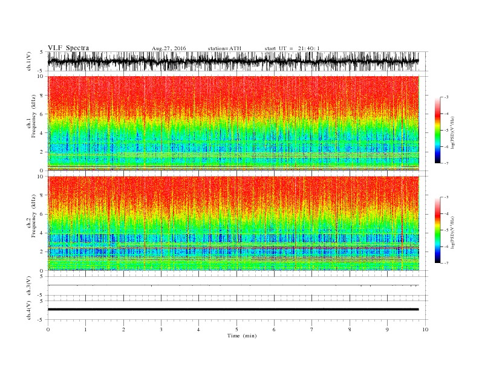Click the ch.3 voltage flat trace line

click(x=233, y=285)
